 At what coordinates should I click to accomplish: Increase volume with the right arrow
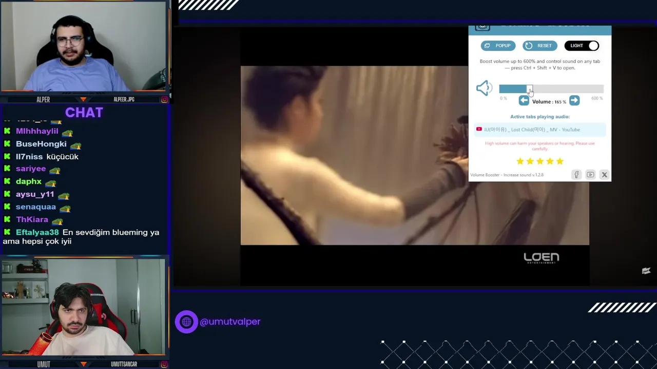[x=574, y=101]
